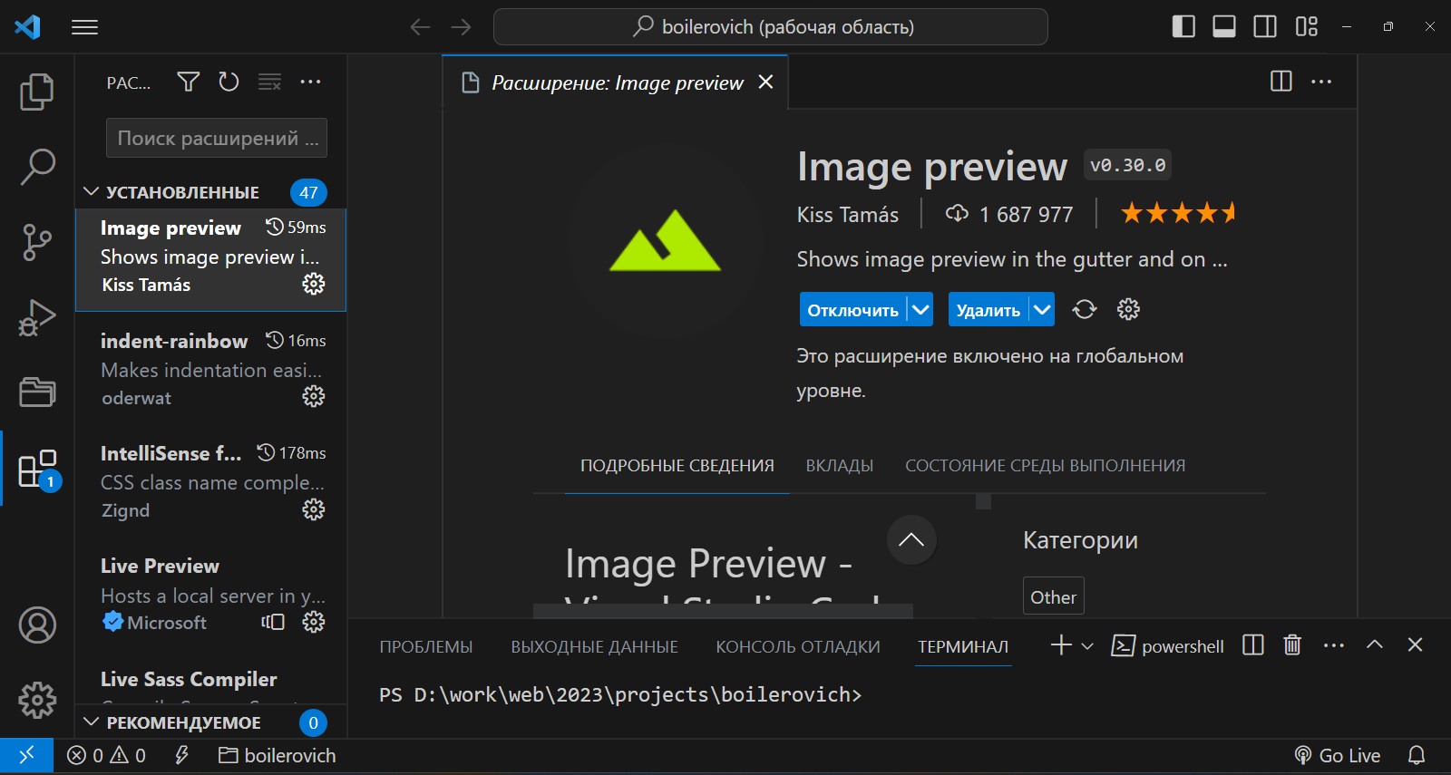
Task: Close the Image preview extension tab
Action: click(x=766, y=82)
